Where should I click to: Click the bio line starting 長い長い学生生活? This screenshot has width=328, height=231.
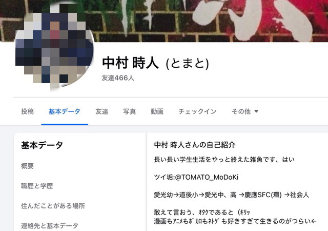[x=224, y=160]
